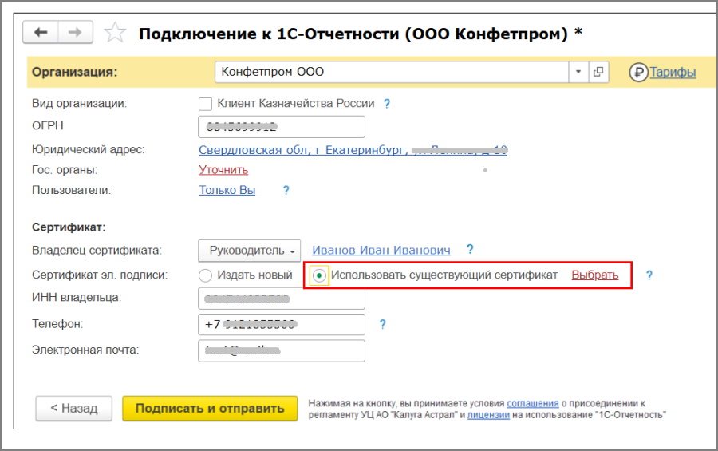The width and height of the screenshot is (718, 451).
Task: Open the Руководитель owner dropdown
Action: (250, 251)
